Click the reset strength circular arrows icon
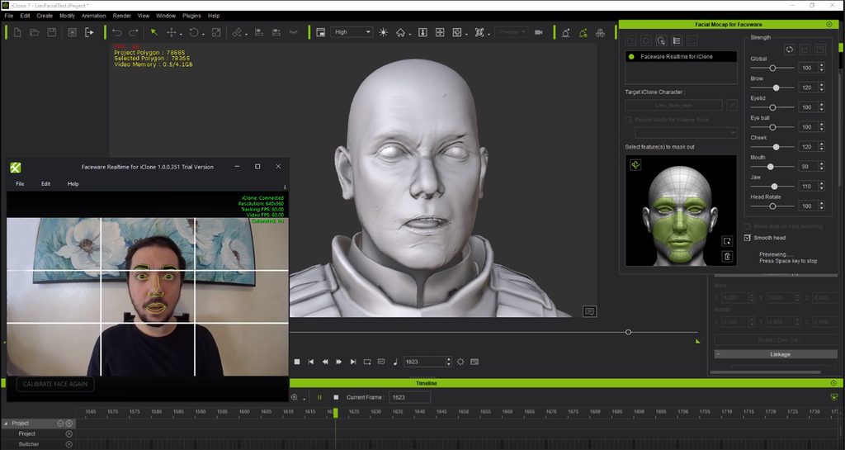 click(790, 50)
